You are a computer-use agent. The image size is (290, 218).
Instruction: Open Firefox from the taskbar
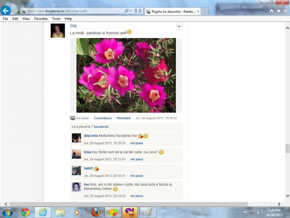pos(95,212)
